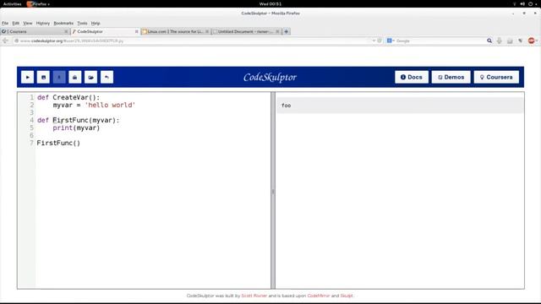This screenshot has width=541, height=304.
Task: Run the code with the play button
Action: [x=27, y=77]
